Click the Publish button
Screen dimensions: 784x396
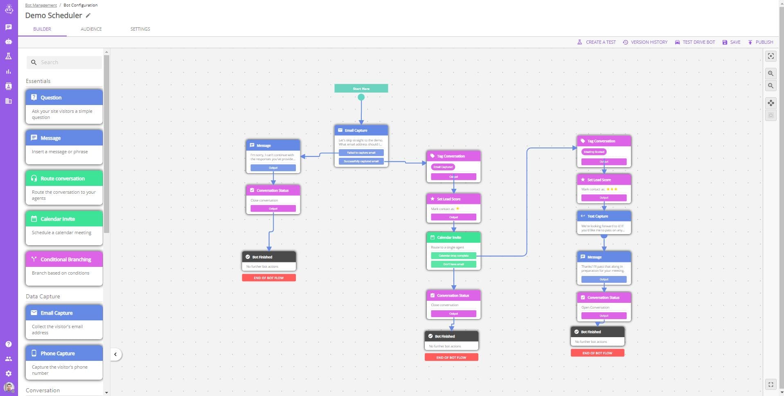click(760, 42)
